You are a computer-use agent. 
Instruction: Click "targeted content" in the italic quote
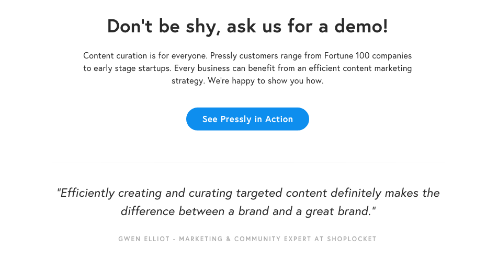pyautogui.click(x=279, y=193)
